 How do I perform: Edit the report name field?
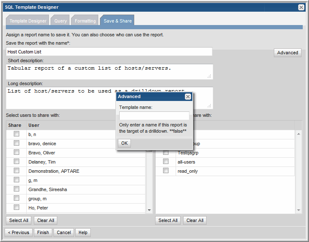(109, 52)
